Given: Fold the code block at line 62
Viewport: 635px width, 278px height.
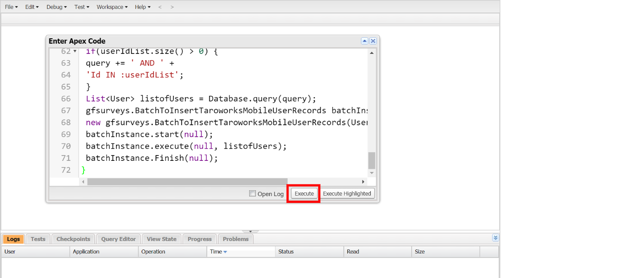Looking at the screenshot, I should point(75,52).
